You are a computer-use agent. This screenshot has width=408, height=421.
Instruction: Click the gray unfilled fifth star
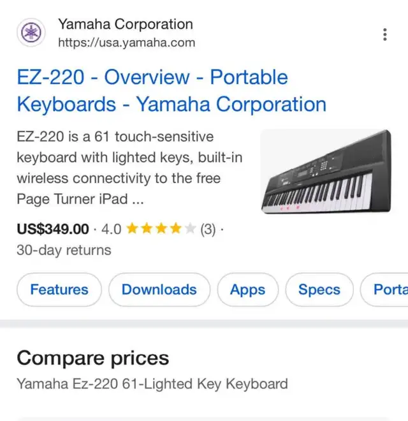click(x=190, y=229)
